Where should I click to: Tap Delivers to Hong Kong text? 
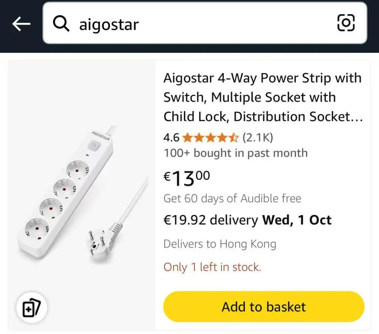click(x=220, y=244)
